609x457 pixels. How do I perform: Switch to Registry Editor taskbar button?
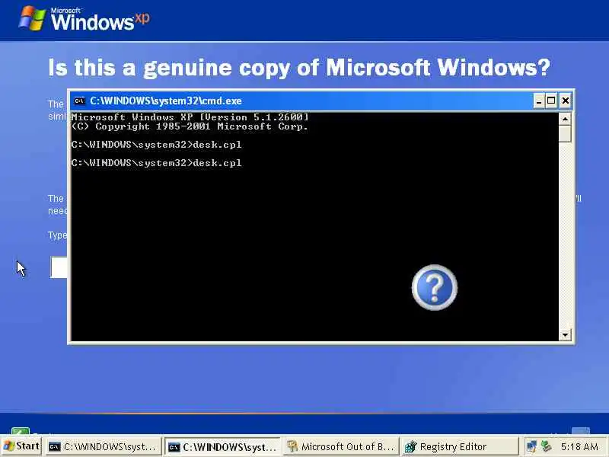coord(460,447)
